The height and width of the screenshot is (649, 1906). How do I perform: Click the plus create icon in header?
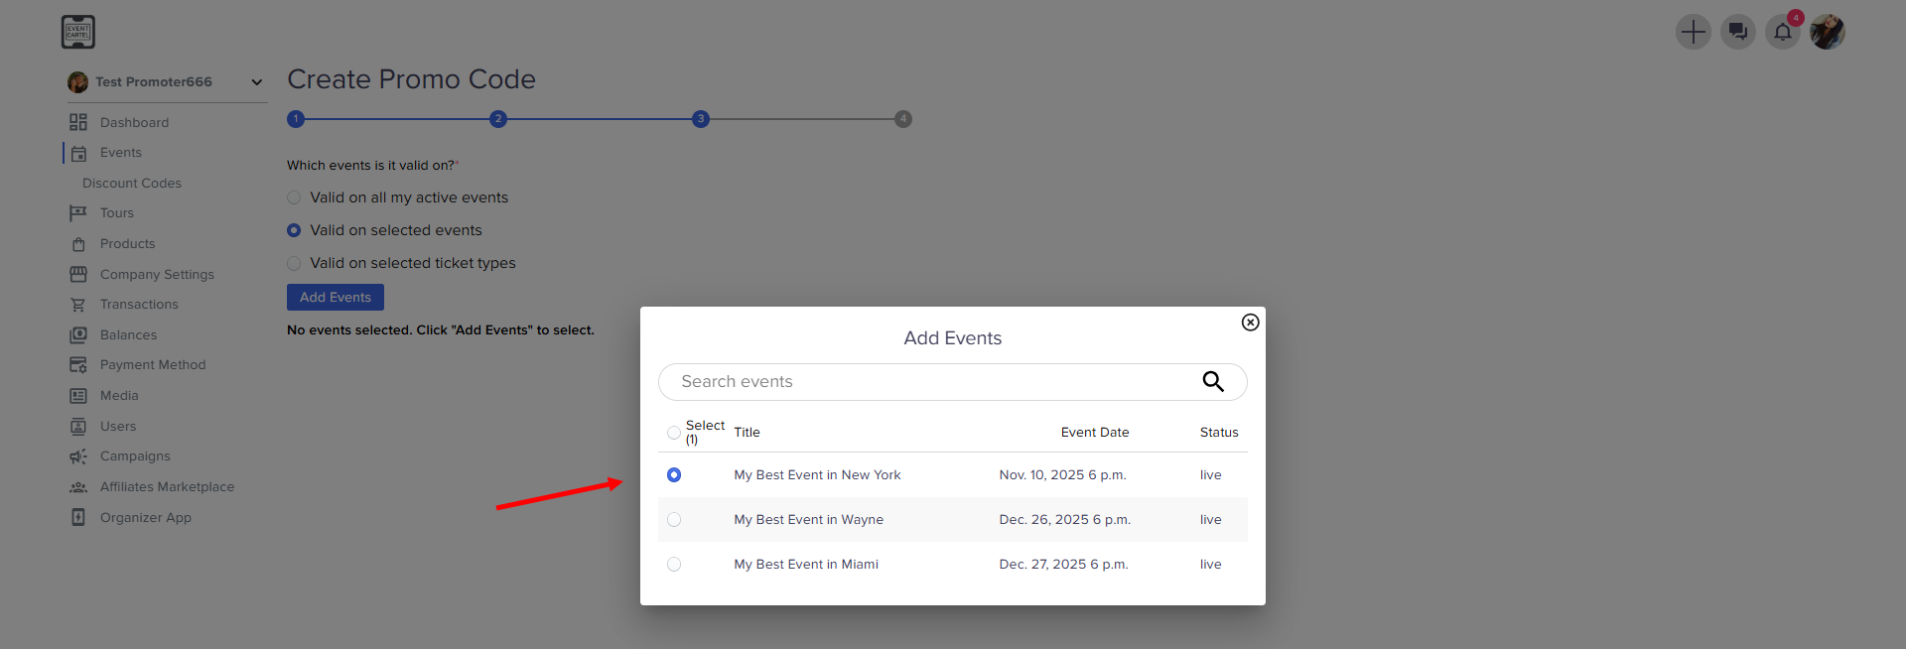(1693, 32)
